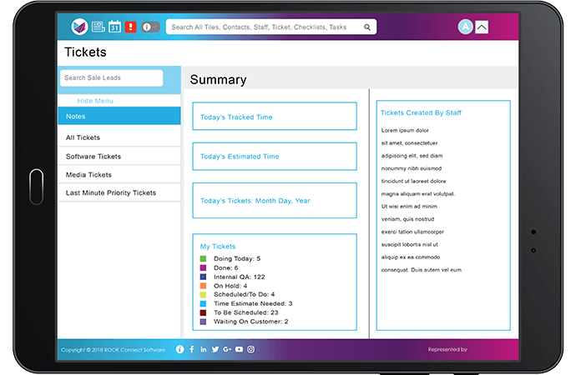This screenshot has width=576, height=375.
Task: Click 'Ut wisi enim ad minim' line
Action: pyautogui.click(x=409, y=207)
